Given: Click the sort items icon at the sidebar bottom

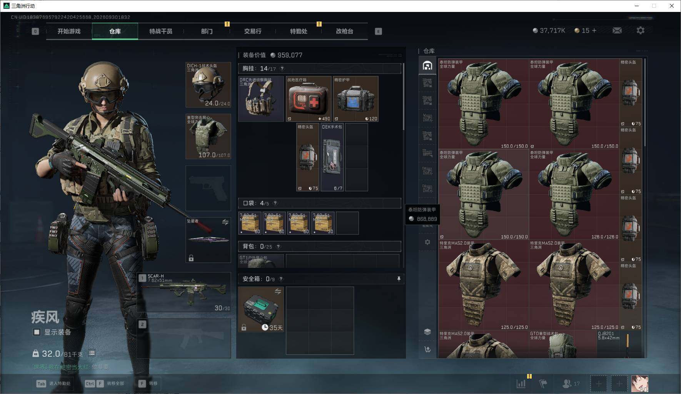Looking at the screenshot, I should pos(427,349).
